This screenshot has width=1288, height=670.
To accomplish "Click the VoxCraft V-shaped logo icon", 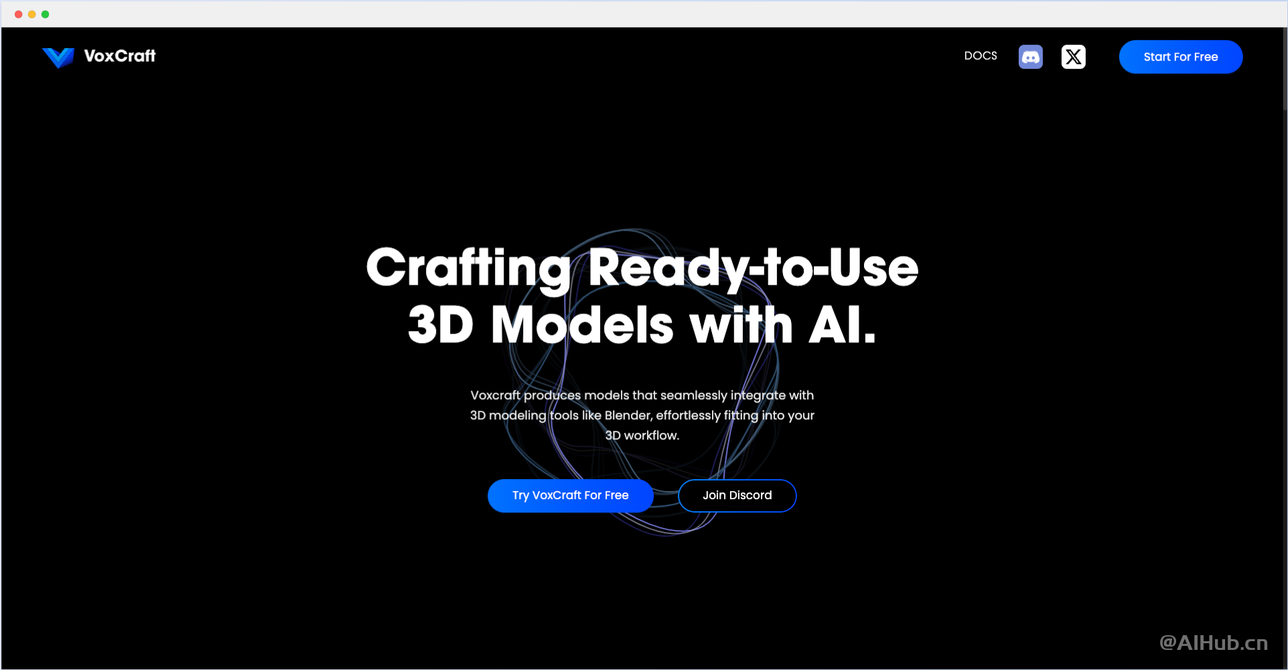I will pyautogui.click(x=58, y=58).
